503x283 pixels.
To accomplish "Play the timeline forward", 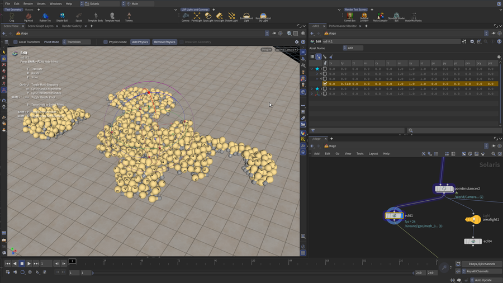I will [29, 264].
